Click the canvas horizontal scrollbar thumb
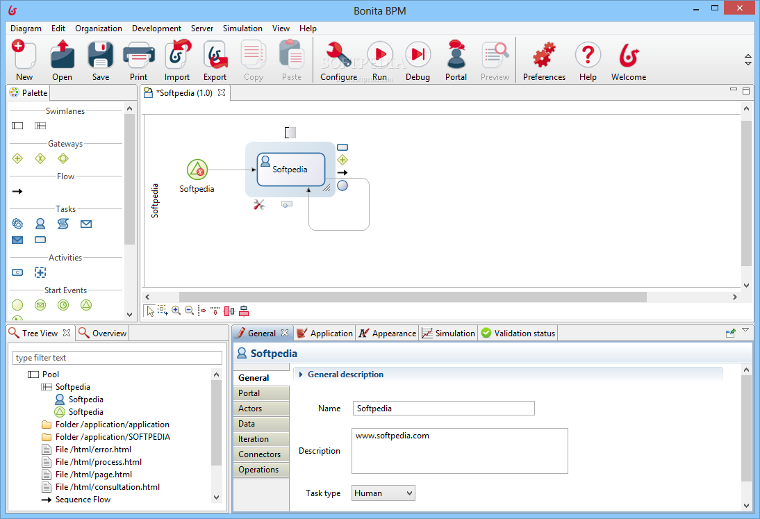The height and width of the screenshot is (519, 760). tap(413, 297)
